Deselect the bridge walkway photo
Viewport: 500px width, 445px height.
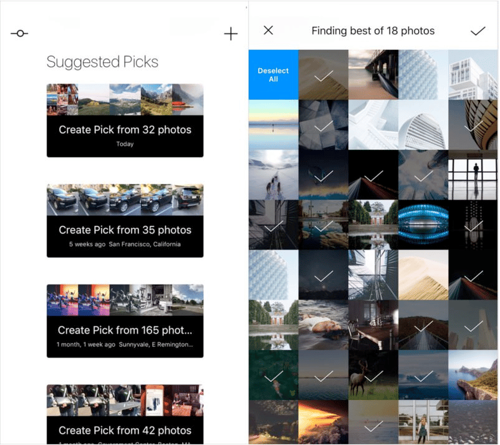pos(423,325)
